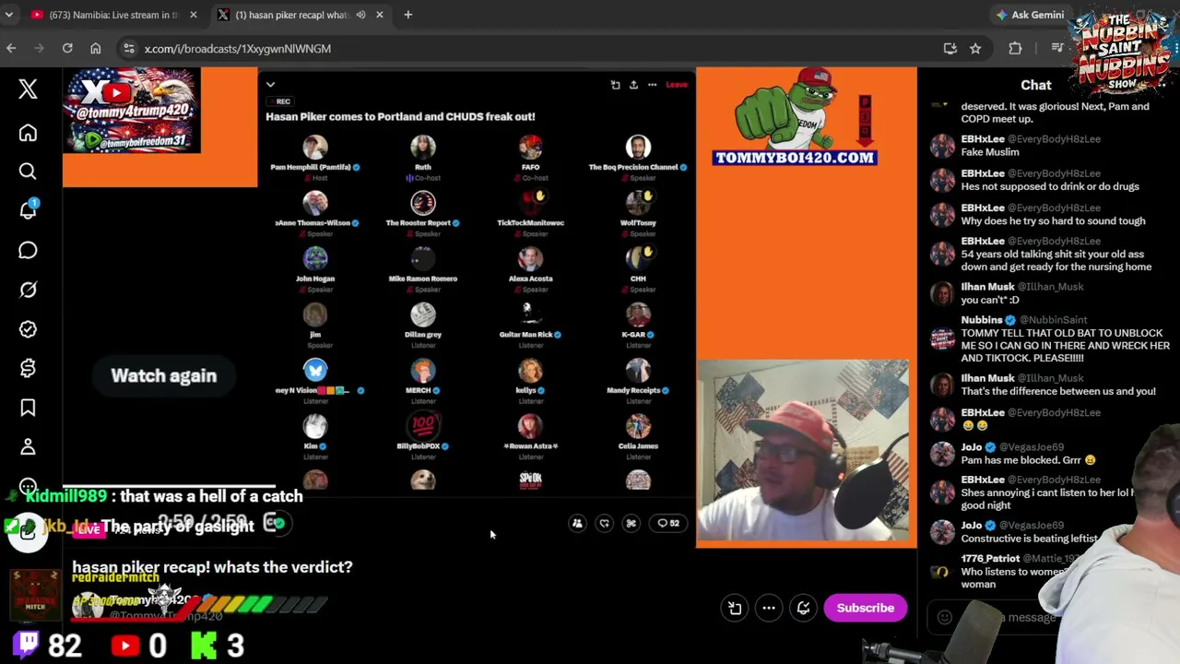Click the X logo in sidebar
1180x664 pixels.
tap(28, 89)
